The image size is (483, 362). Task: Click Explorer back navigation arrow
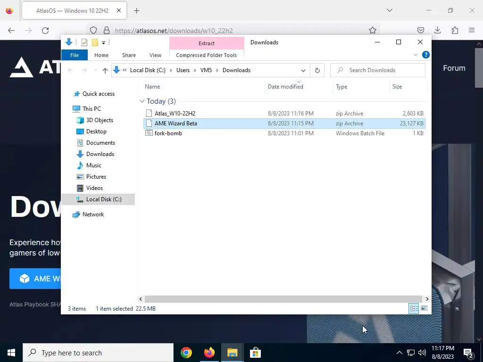[70, 71]
